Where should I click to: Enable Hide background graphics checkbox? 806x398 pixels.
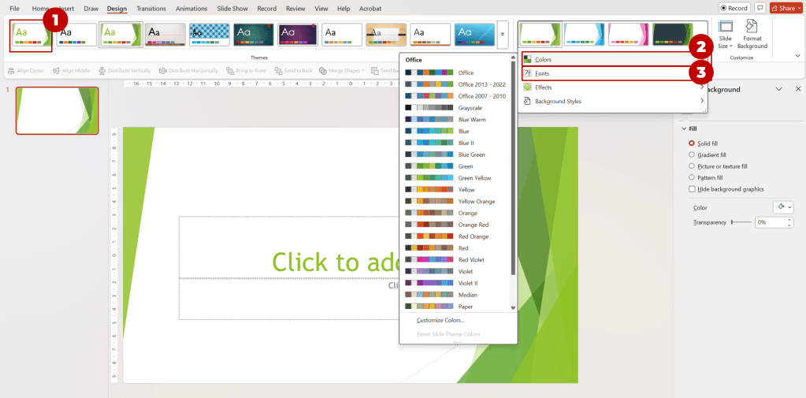coord(692,189)
